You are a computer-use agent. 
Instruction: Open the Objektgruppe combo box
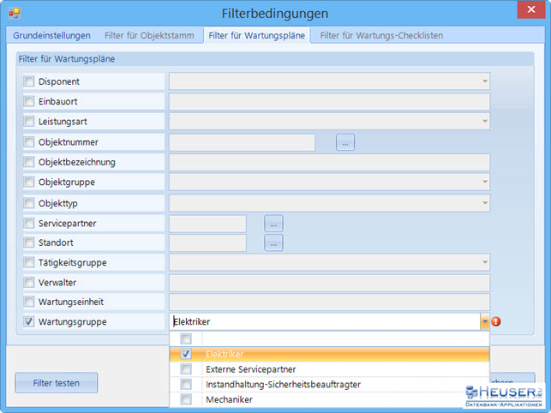click(x=484, y=183)
